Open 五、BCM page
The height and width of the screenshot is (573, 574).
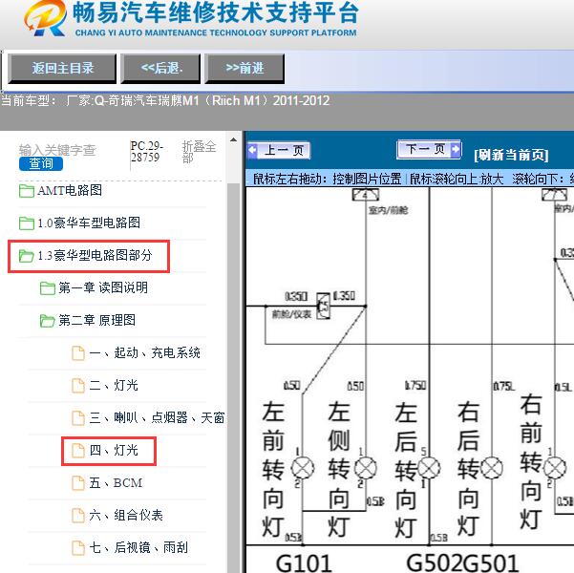[x=116, y=482]
